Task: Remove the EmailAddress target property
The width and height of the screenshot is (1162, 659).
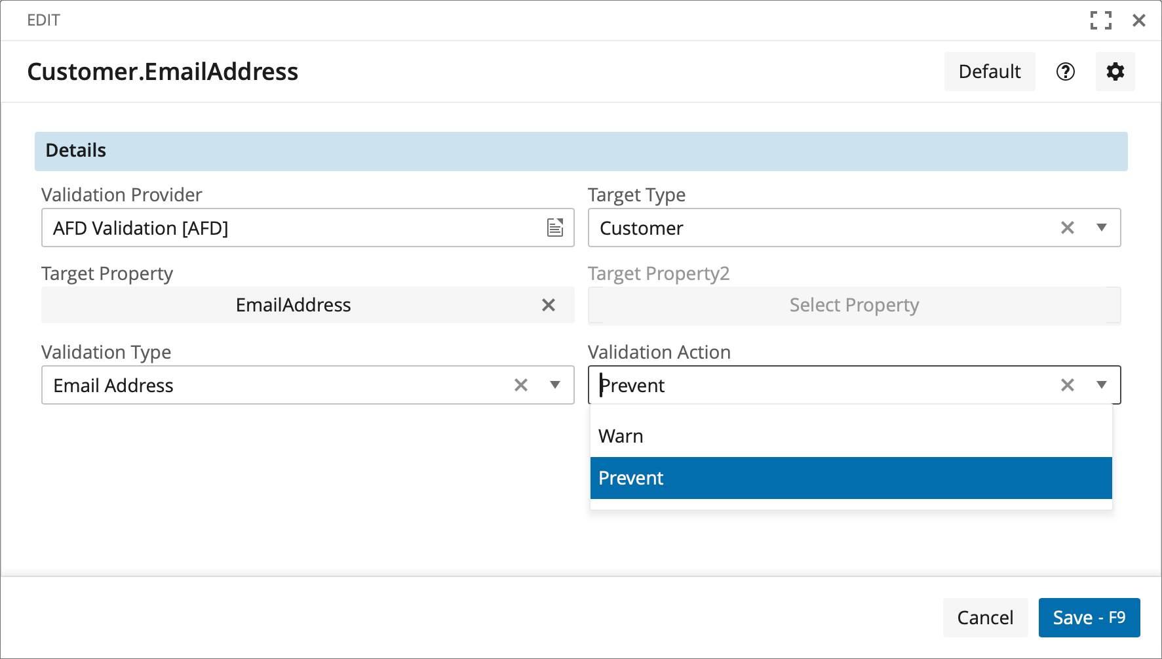Action: 549,305
